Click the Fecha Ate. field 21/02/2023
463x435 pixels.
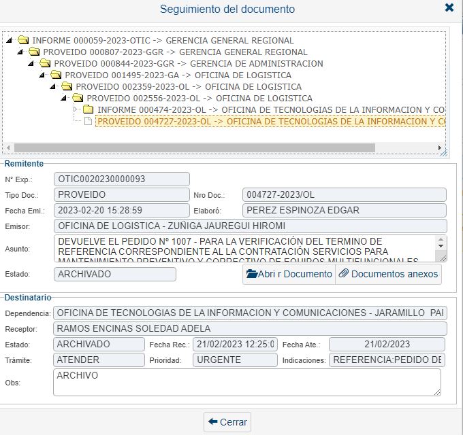pyautogui.click(x=387, y=344)
